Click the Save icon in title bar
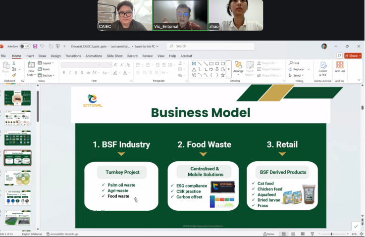The height and width of the screenshot is (237, 365). coord(36,46)
